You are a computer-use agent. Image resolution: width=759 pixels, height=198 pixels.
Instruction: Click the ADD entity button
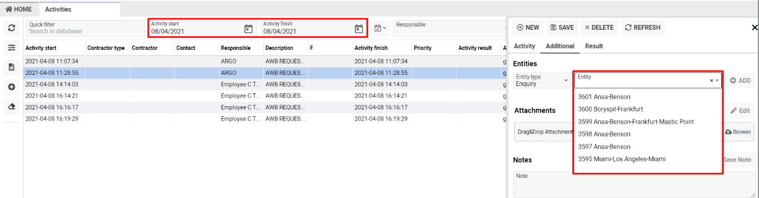click(x=740, y=81)
